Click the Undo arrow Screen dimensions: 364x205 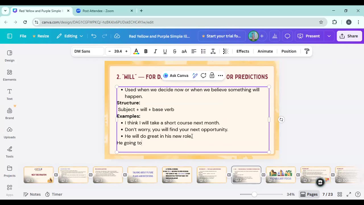94,36
